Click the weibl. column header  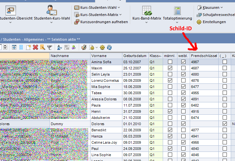click(183, 56)
